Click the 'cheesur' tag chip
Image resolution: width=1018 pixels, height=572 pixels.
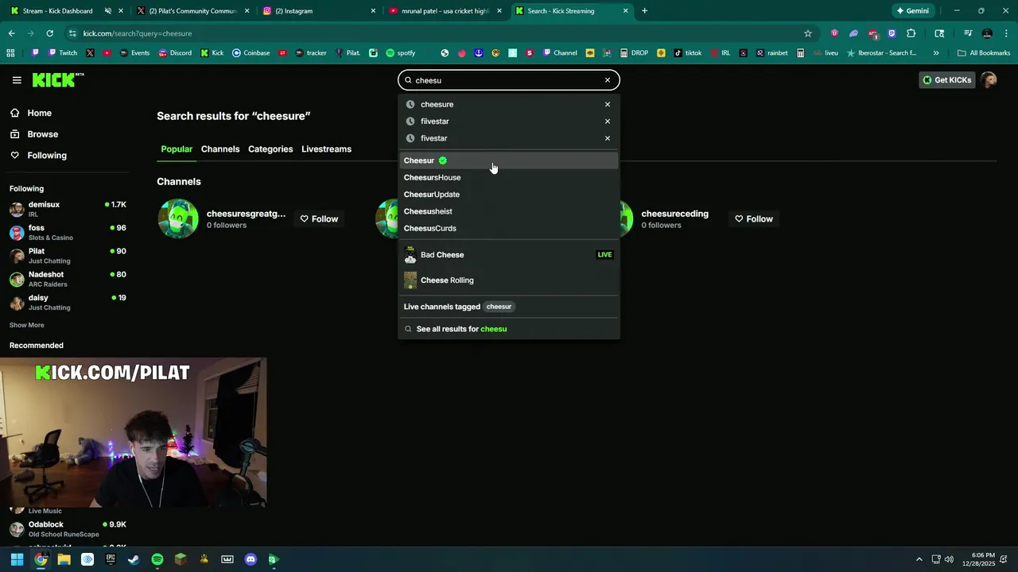coord(499,307)
